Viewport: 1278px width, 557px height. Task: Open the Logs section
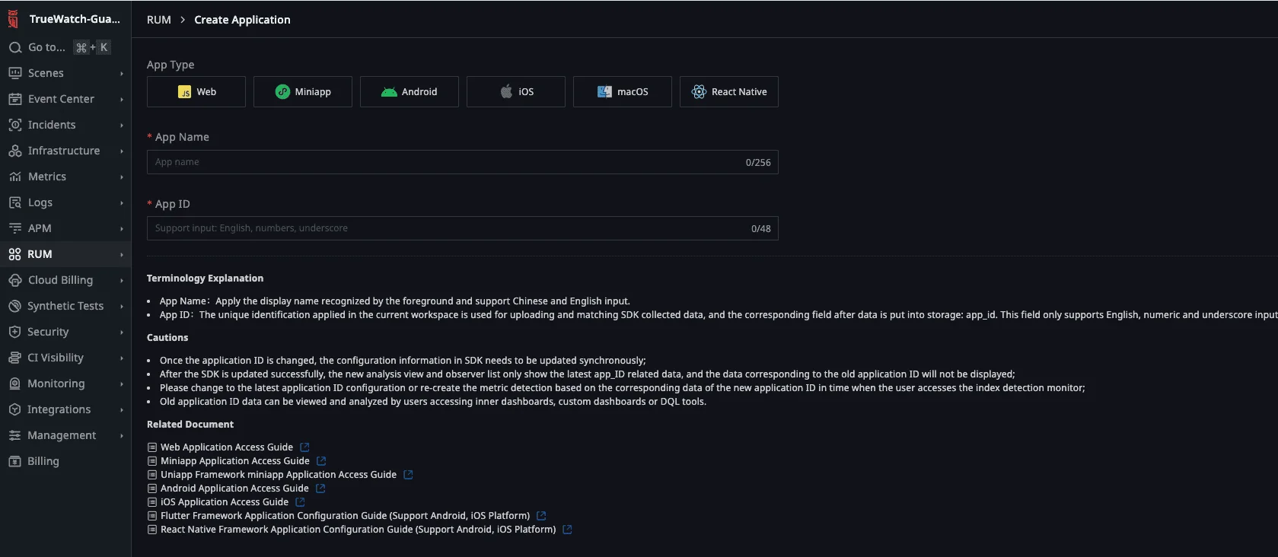click(40, 202)
